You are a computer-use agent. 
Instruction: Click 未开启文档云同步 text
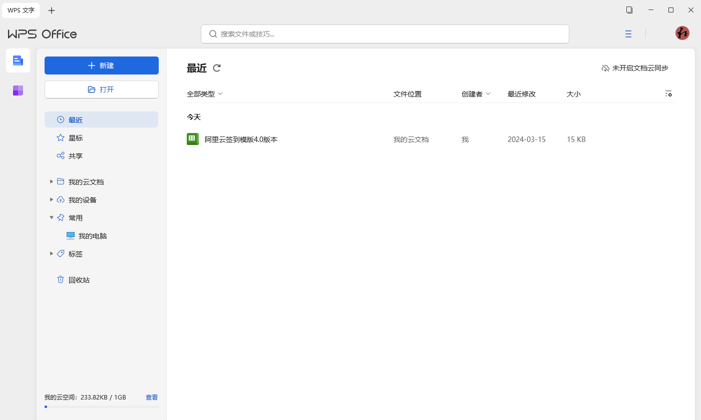click(x=640, y=68)
